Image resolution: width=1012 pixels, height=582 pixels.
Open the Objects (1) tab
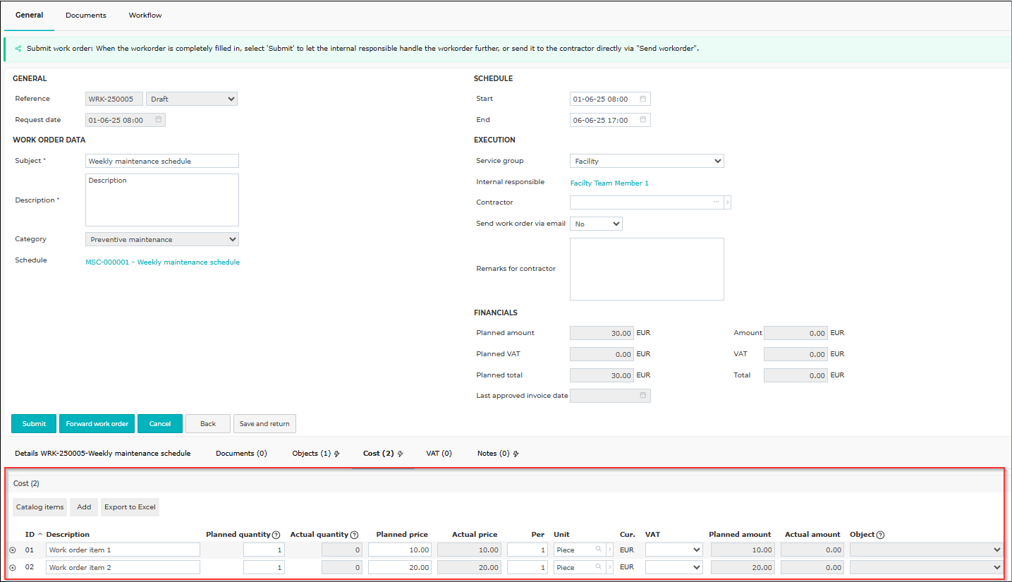coord(316,454)
